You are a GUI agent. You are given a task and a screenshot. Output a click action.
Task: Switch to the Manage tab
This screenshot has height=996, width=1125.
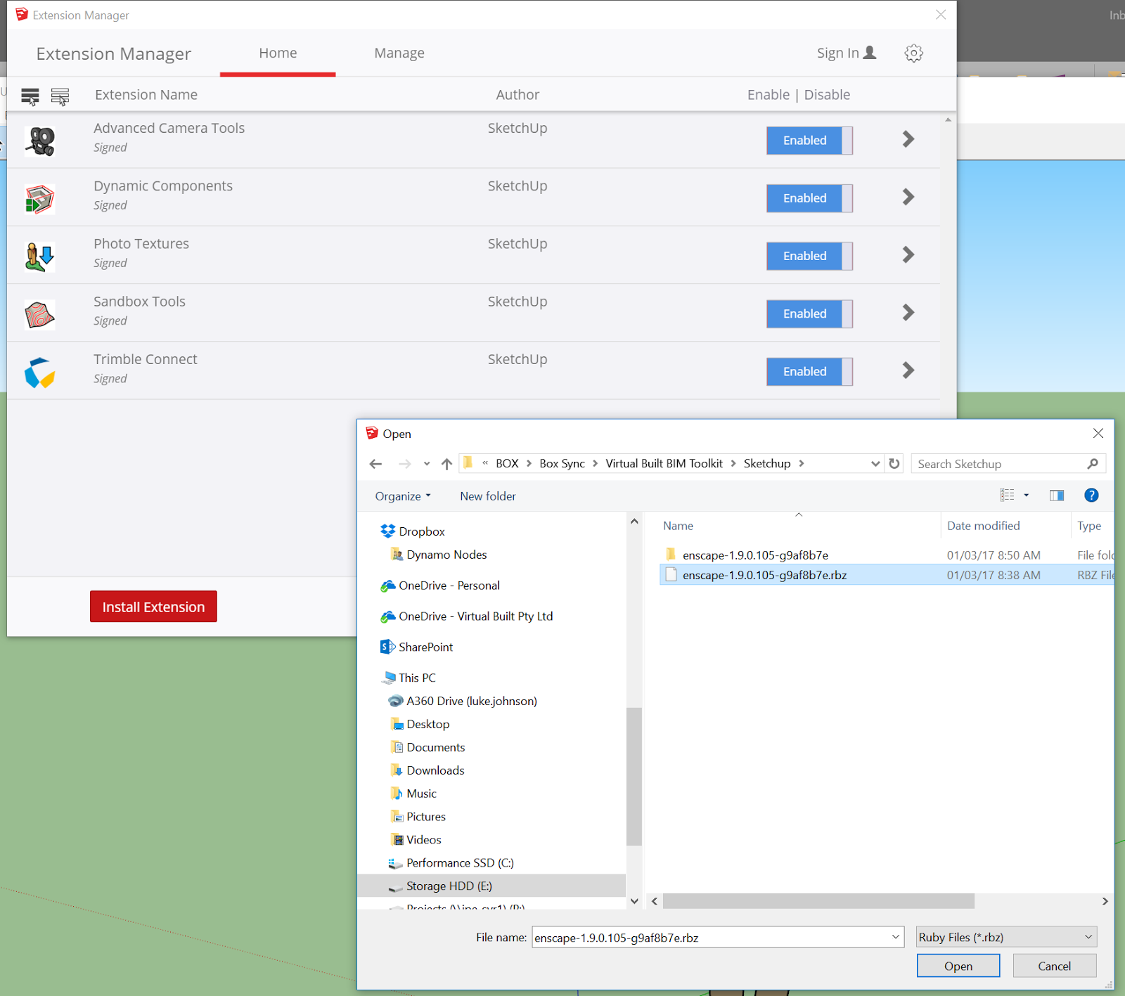399,53
